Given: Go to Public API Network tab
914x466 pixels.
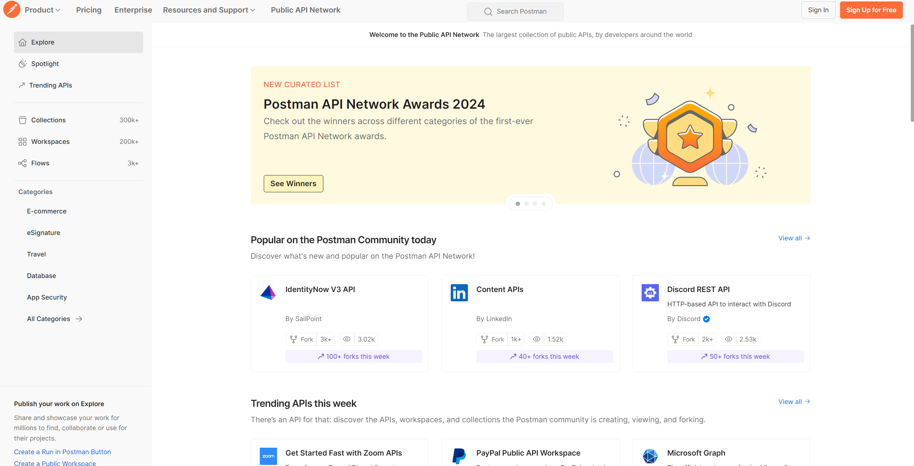Looking at the screenshot, I should click(x=305, y=10).
